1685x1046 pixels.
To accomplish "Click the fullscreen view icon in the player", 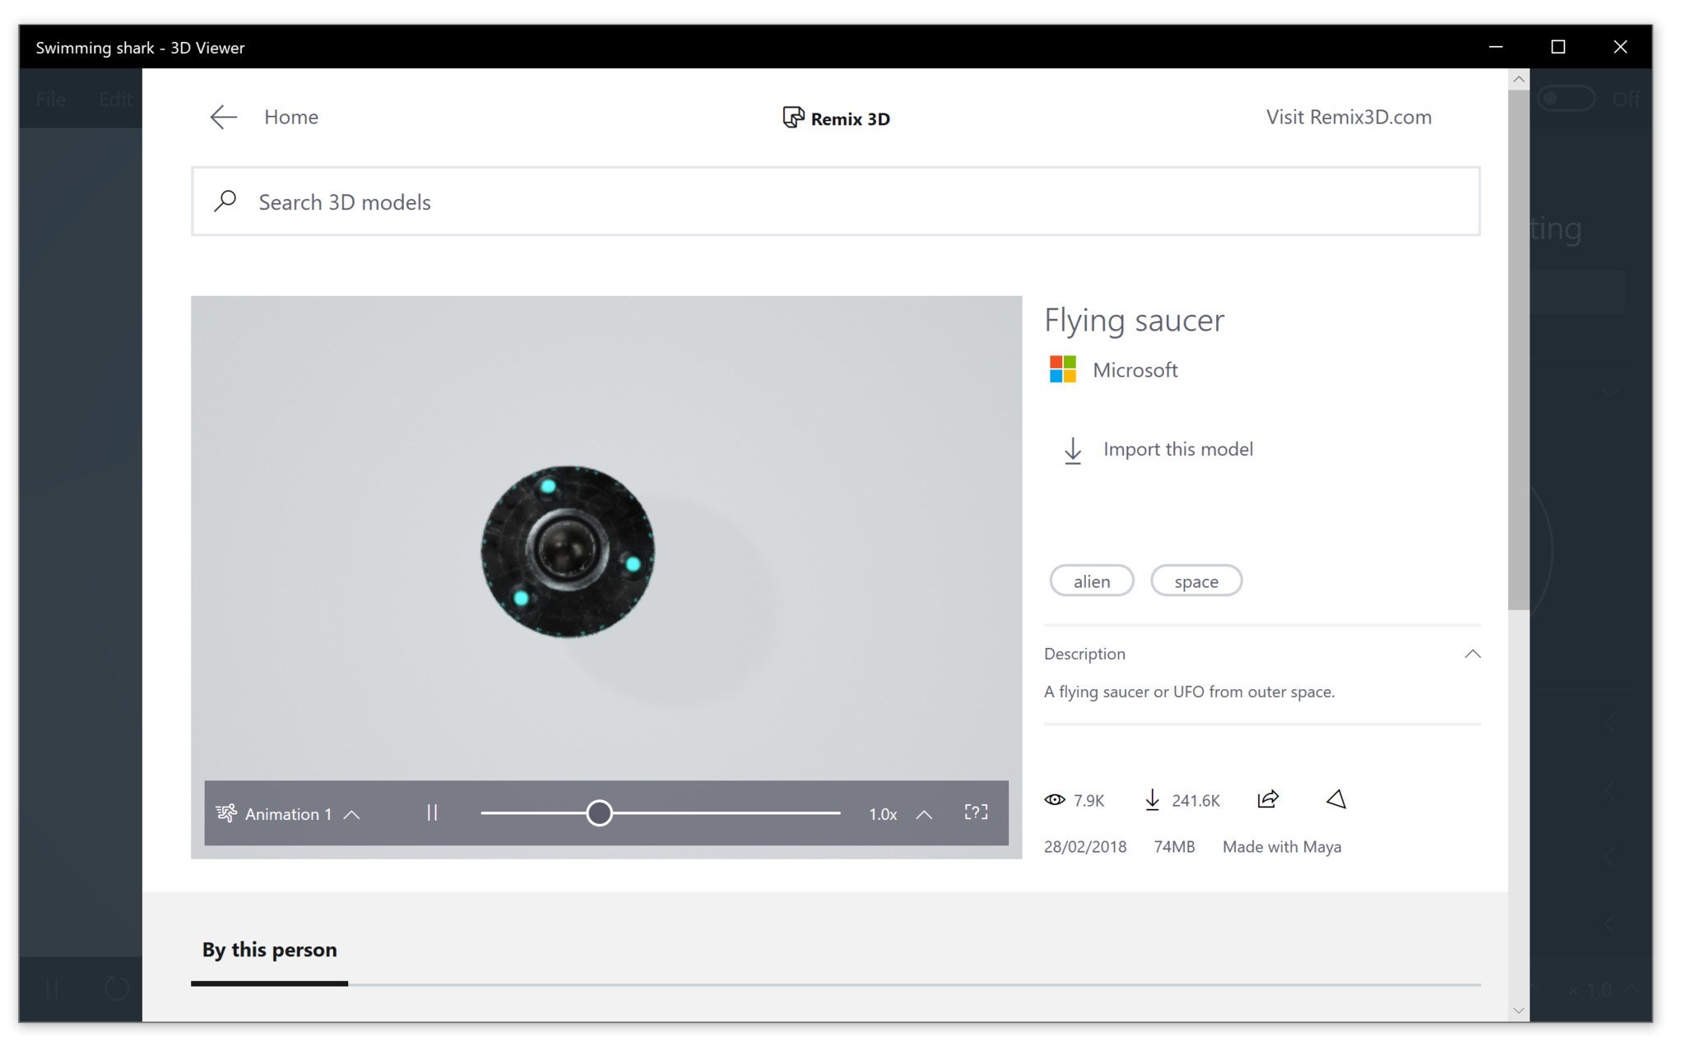I will tap(976, 812).
